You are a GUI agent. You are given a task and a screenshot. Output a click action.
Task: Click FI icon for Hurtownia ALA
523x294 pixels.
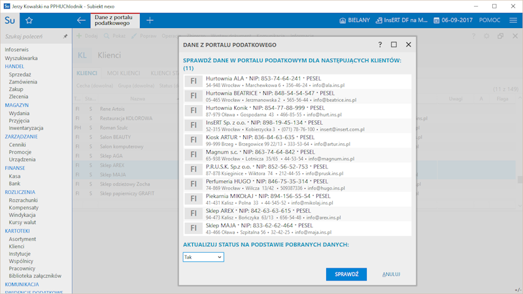click(x=194, y=81)
